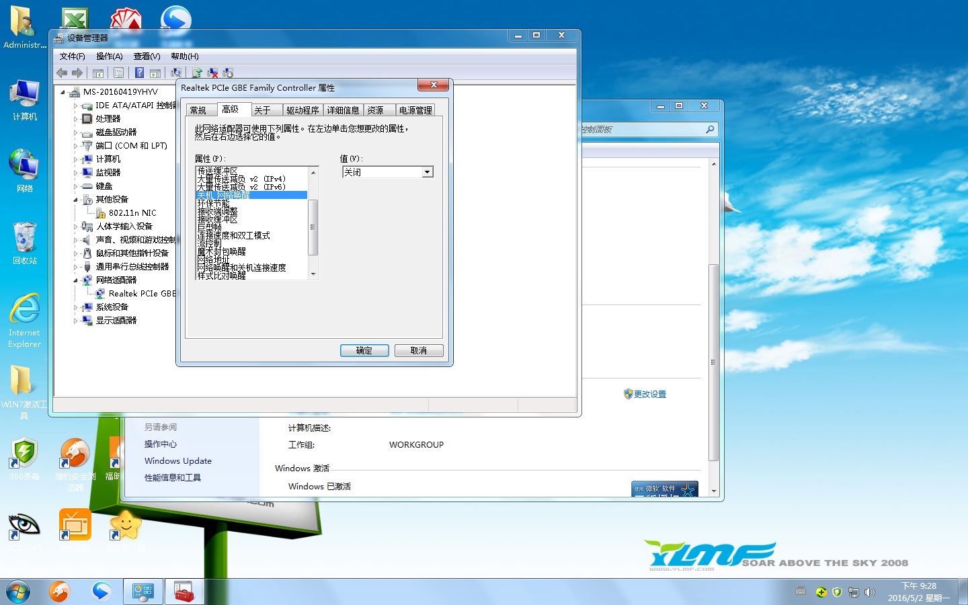
Task: Collapse the 其他设备 tree node
Action: coord(75,200)
